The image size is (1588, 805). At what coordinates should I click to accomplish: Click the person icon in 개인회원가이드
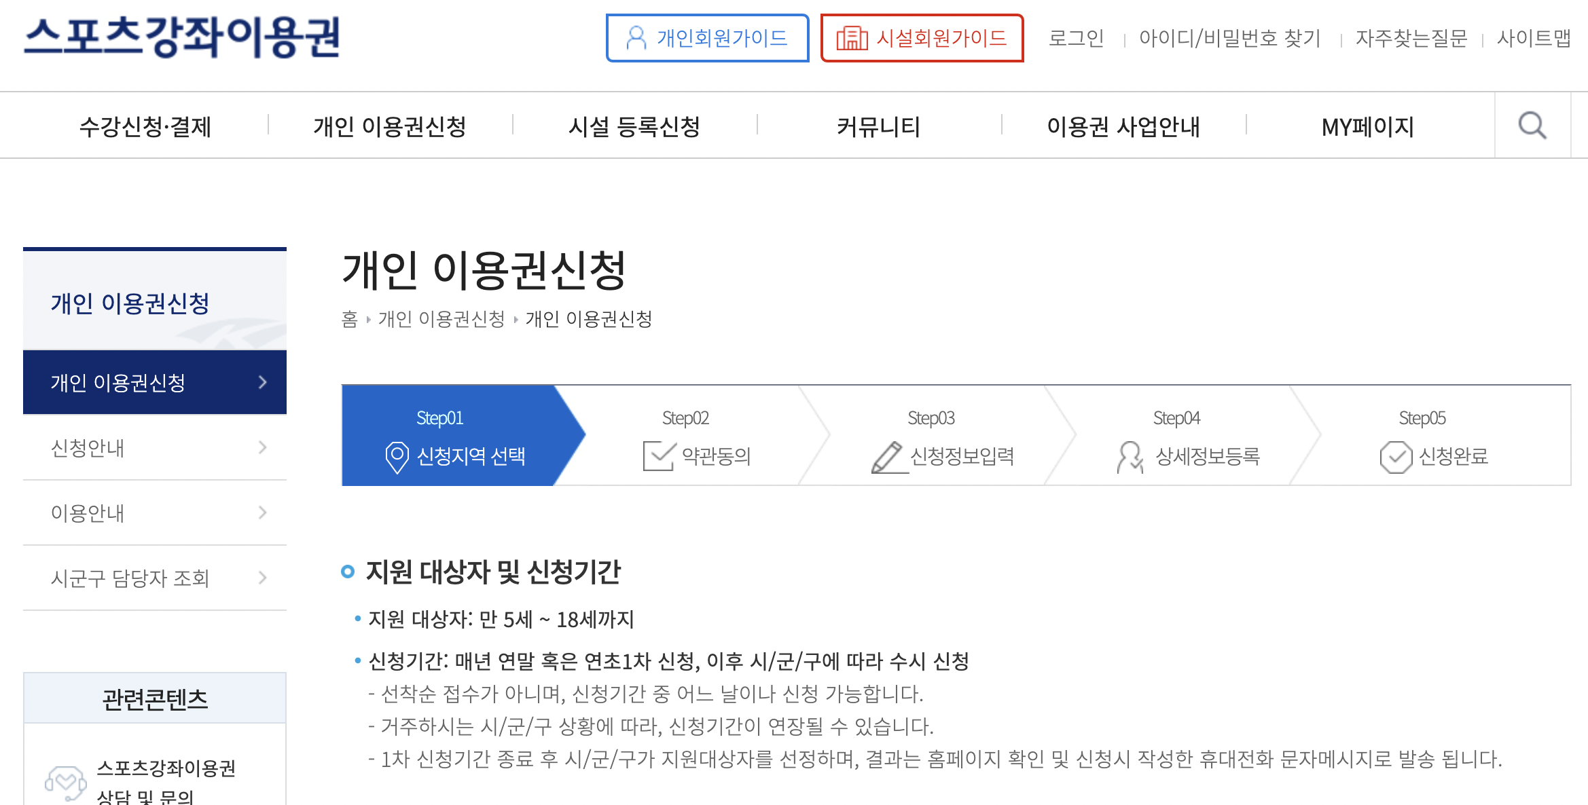coord(636,38)
